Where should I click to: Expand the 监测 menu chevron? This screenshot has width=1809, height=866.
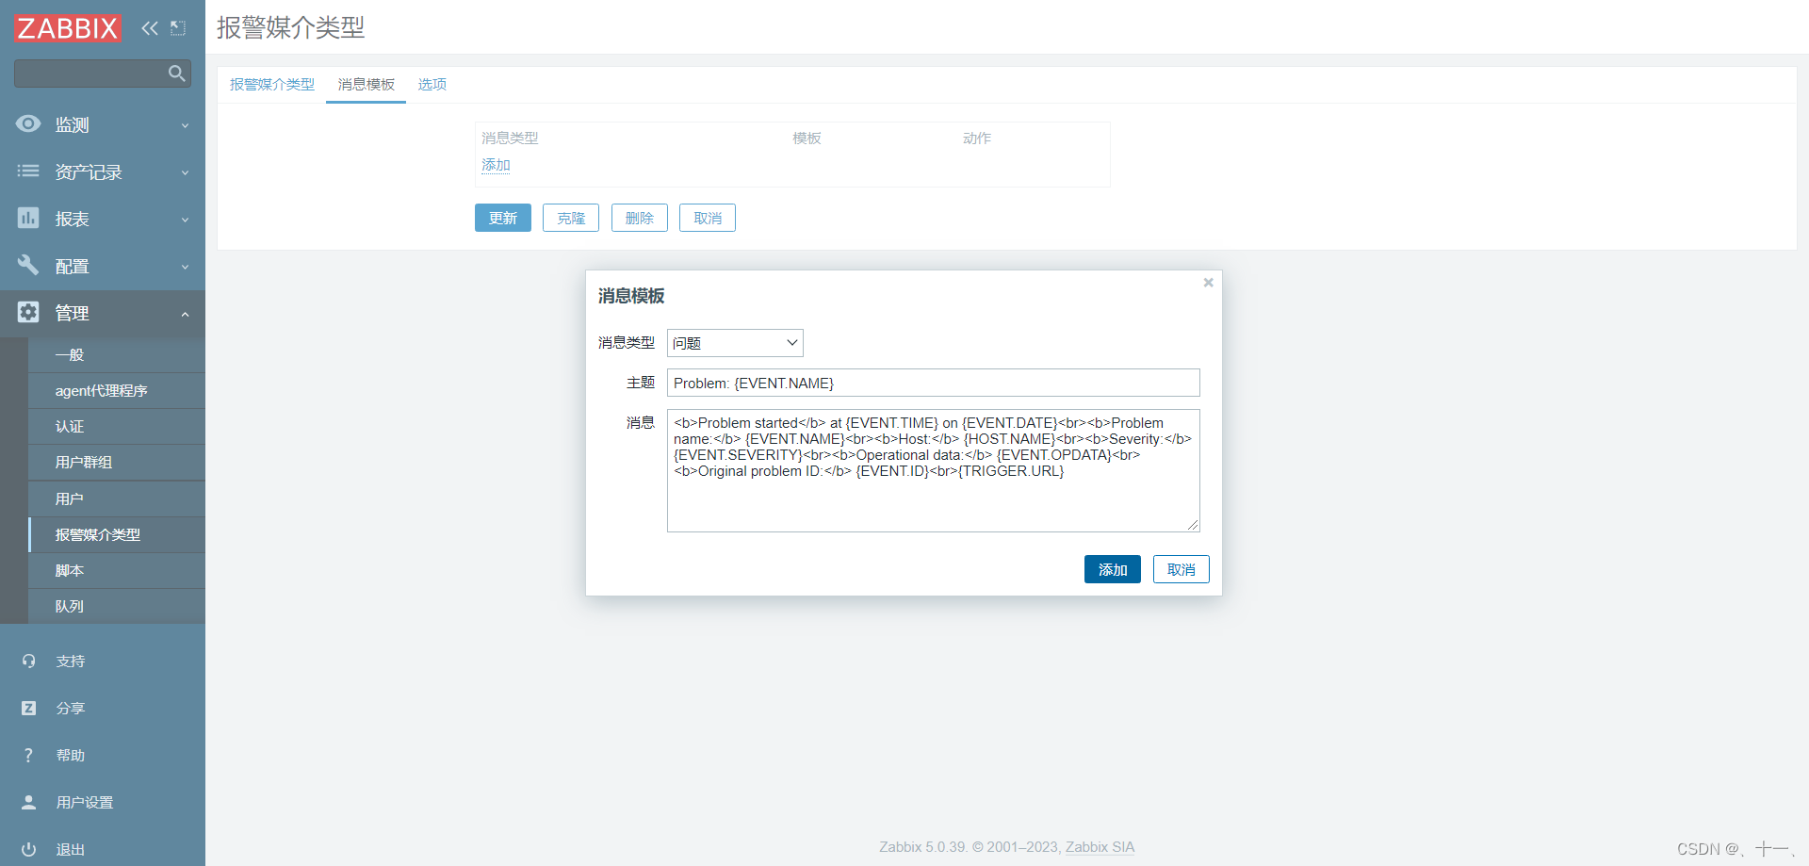[x=185, y=125]
